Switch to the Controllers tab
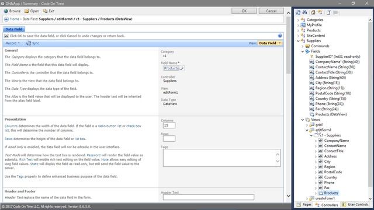The image size is (374, 210). pyautogui.click(x=327, y=205)
